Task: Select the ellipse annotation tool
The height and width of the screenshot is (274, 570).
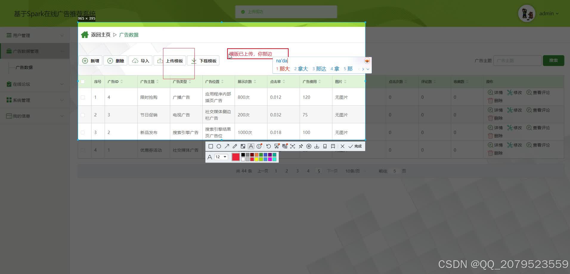Action: (219, 146)
